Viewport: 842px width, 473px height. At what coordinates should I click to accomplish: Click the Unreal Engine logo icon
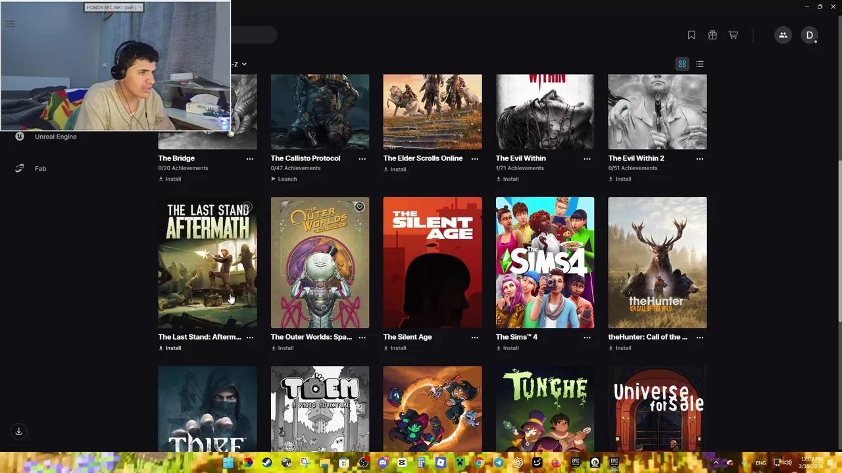coord(20,137)
